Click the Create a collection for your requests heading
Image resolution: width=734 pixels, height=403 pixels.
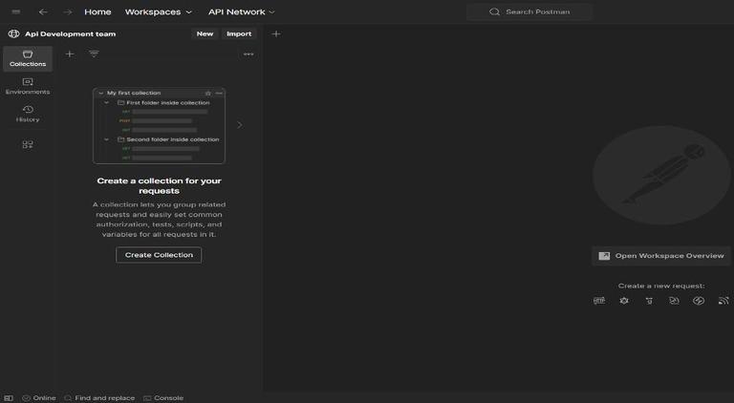(160, 185)
